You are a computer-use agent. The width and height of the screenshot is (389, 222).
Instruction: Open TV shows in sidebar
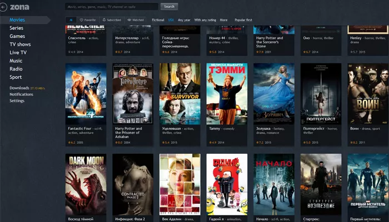tap(20, 44)
